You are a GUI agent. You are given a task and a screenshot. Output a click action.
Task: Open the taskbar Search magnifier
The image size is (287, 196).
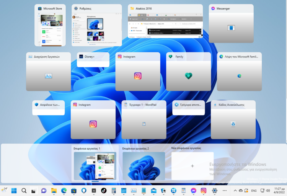[24, 191]
